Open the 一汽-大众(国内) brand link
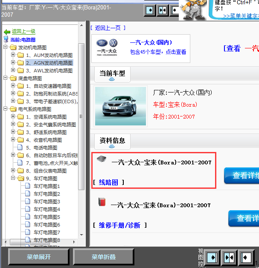 (x=151, y=42)
